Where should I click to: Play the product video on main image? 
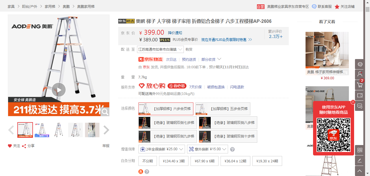[59, 90]
